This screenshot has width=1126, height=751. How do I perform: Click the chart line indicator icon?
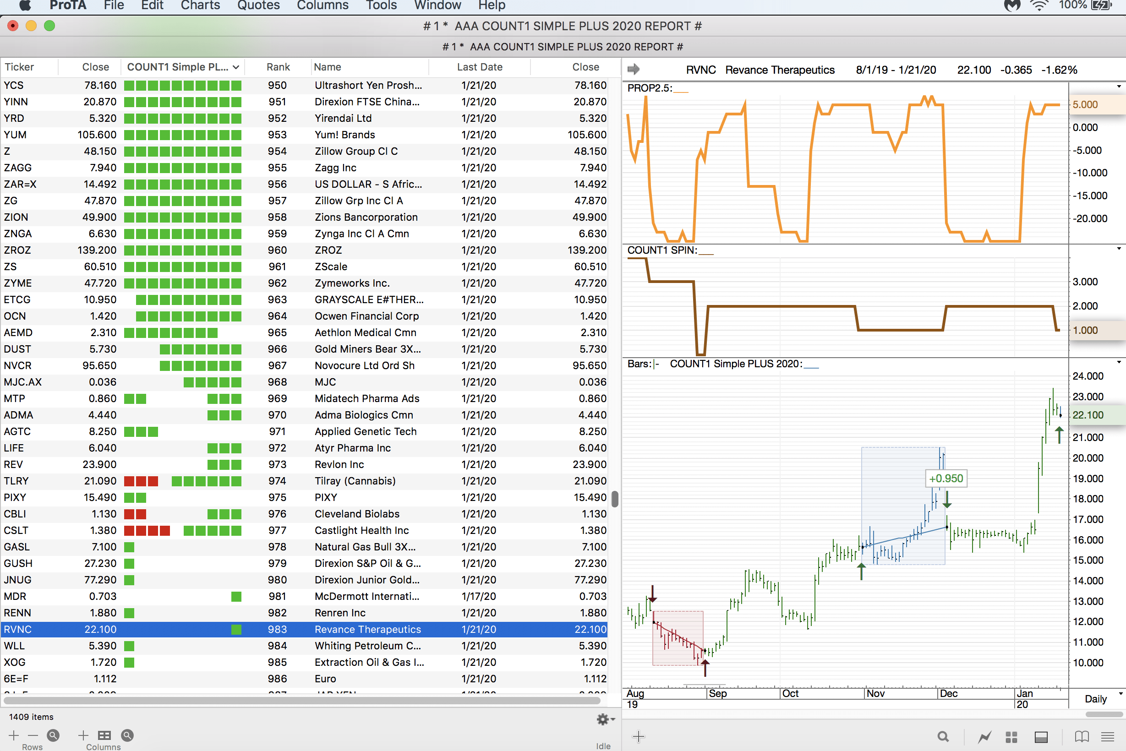point(984,737)
